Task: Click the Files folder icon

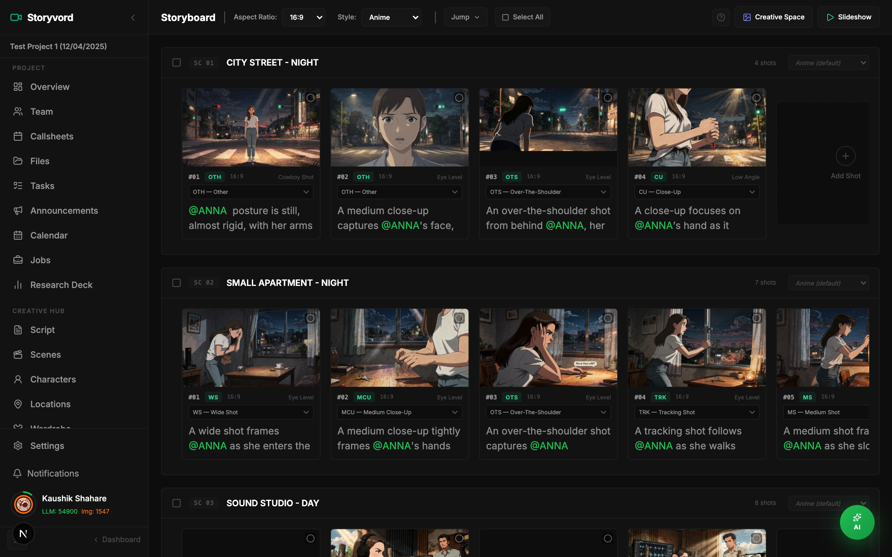Action: pyautogui.click(x=18, y=161)
